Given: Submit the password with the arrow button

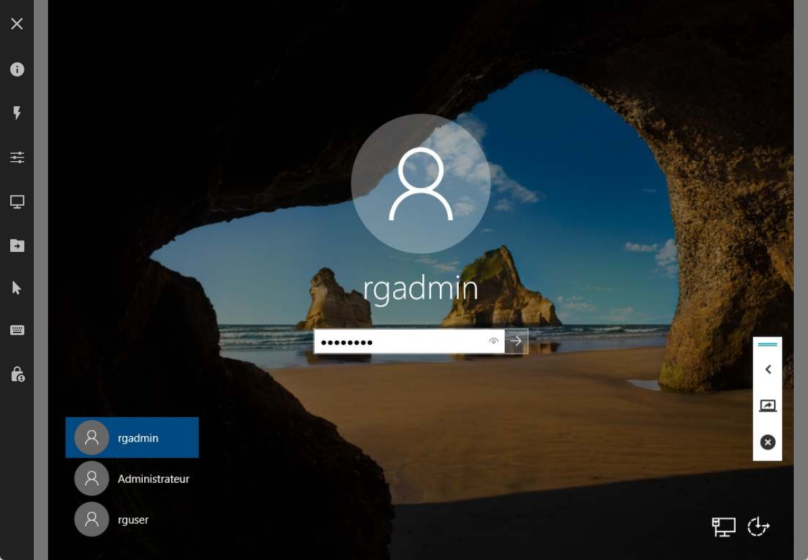Looking at the screenshot, I should click(x=516, y=341).
